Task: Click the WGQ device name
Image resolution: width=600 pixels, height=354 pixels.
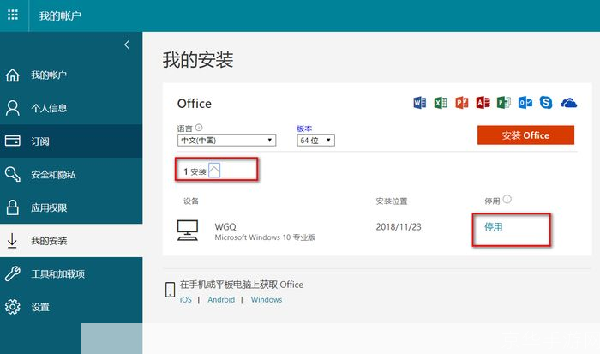Action: pos(225,226)
